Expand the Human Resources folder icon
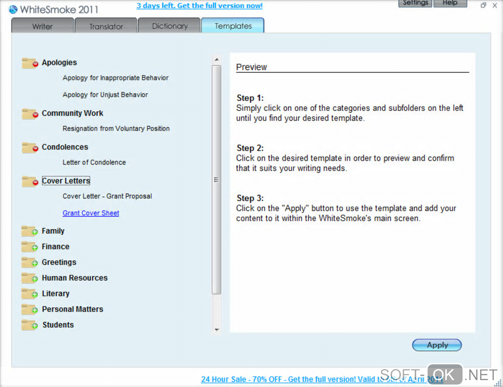Screen dimensions: 503x387 point(30,279)
